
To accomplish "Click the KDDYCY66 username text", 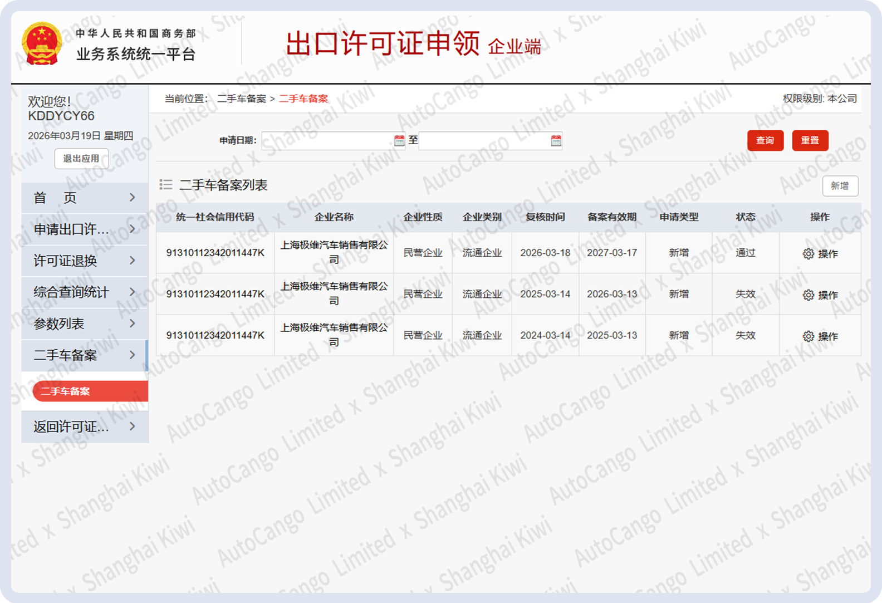I will pos(61,116).
